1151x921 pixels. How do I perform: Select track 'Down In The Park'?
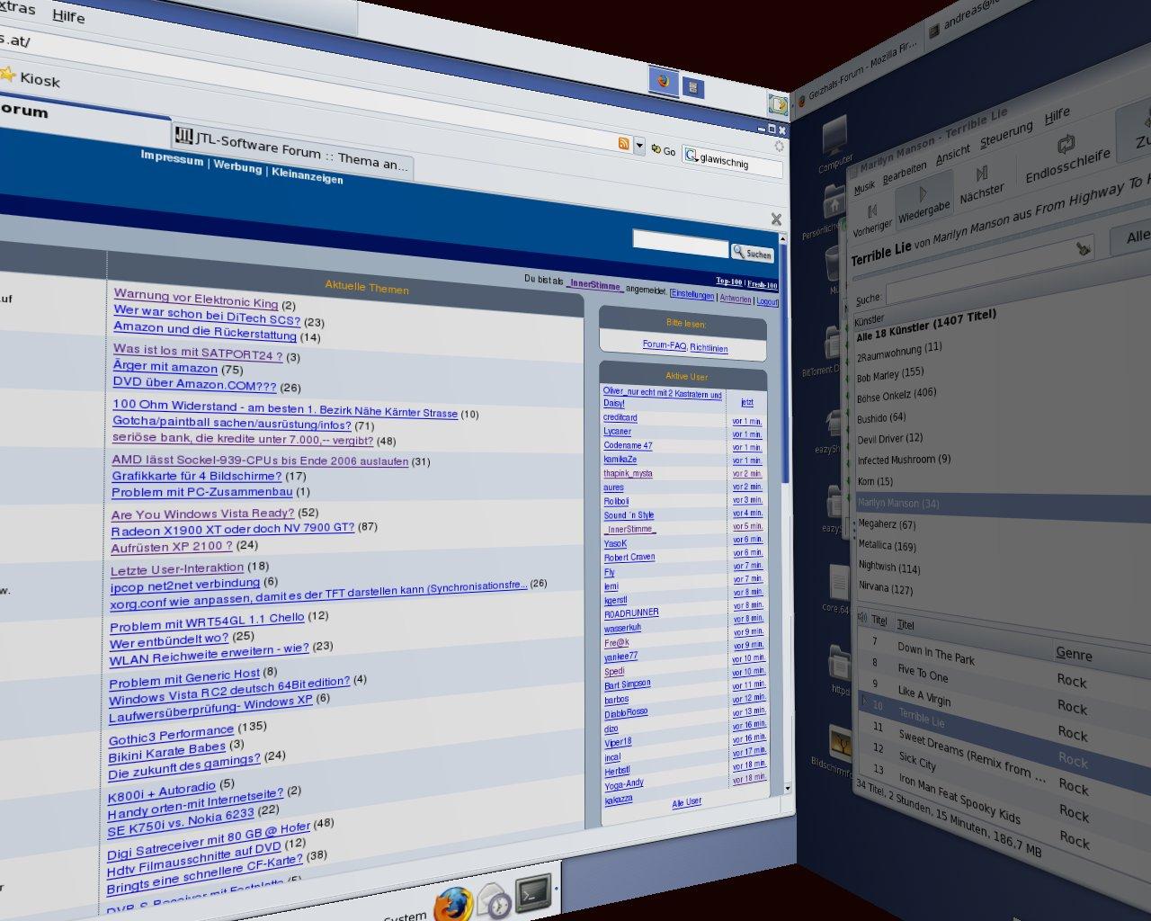(936, 653)
